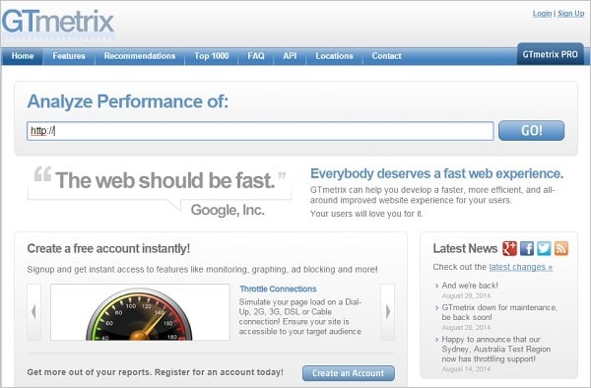Click the 'Analyze Performance of:' heading
This screenshot has height=388, width=591.
pyautogui.click(x=128, y=101)
